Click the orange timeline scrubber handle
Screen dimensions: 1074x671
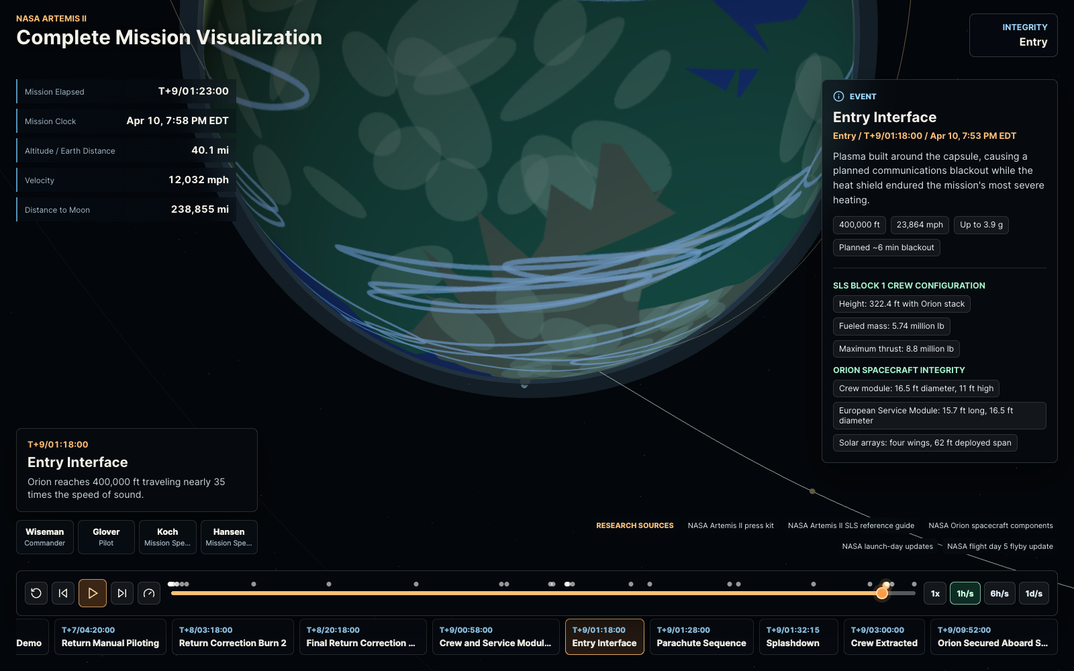pyautogui.click(x=882, y=593)
